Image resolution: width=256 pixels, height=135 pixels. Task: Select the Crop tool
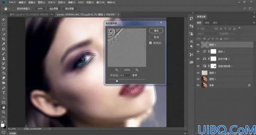click(x=3, y=39)
